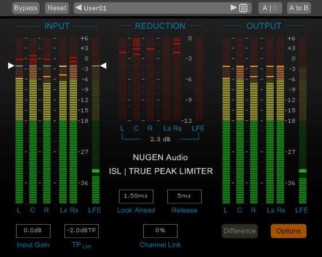The width and height of the screenshot is (322, 257).
Task: Click the Look Ahead label
Action: [136, 210]
